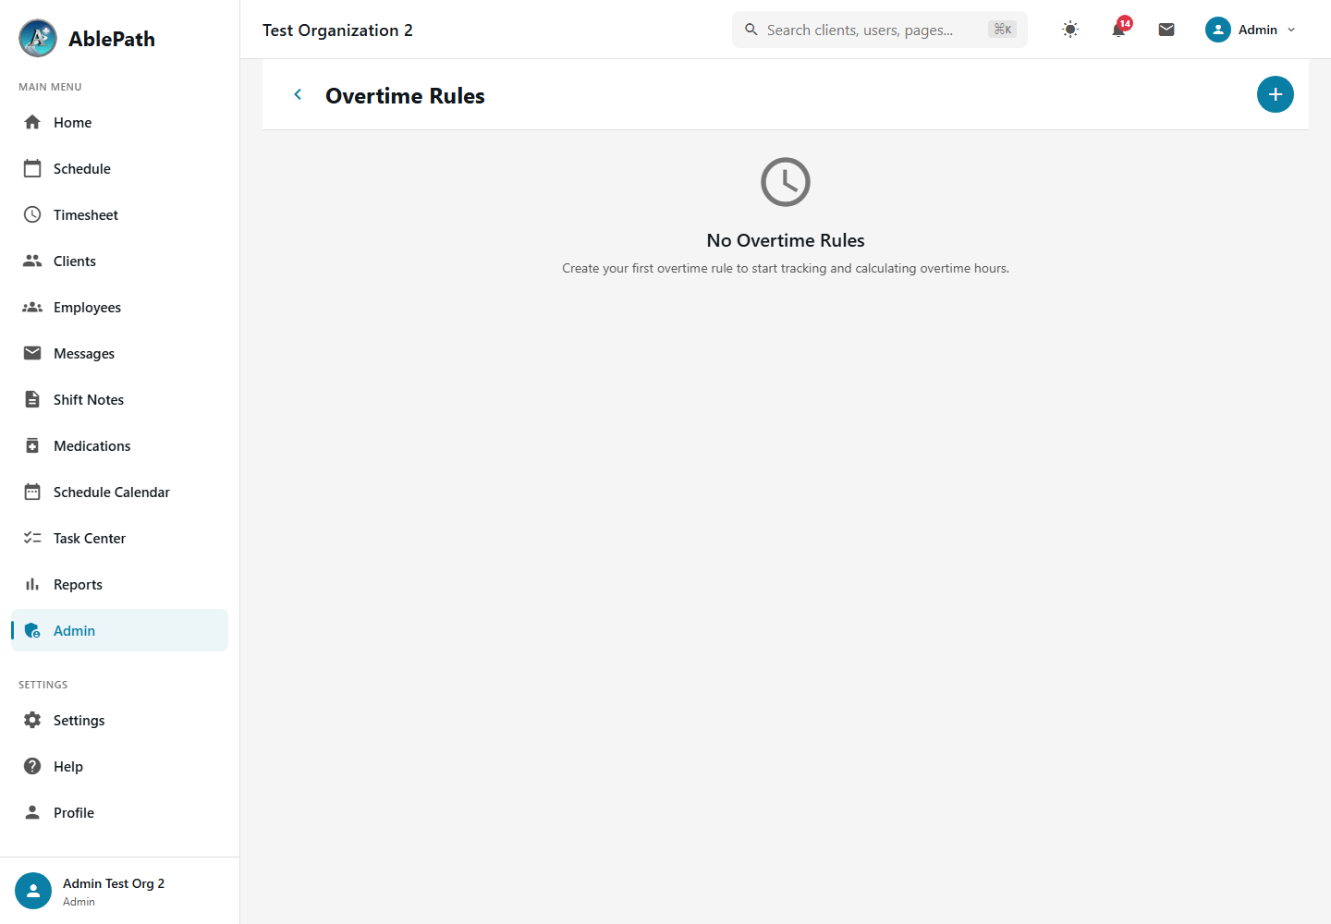Screen dimensions: 1331x924
Task: Click the Schedule calendar icon
Action: pyautogui.click(x=32, y=168)
